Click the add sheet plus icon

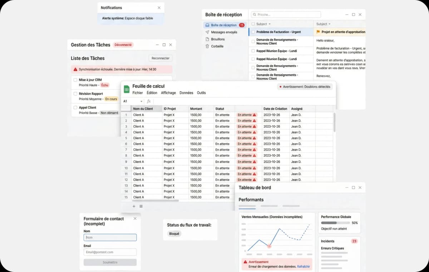point(134,206)
